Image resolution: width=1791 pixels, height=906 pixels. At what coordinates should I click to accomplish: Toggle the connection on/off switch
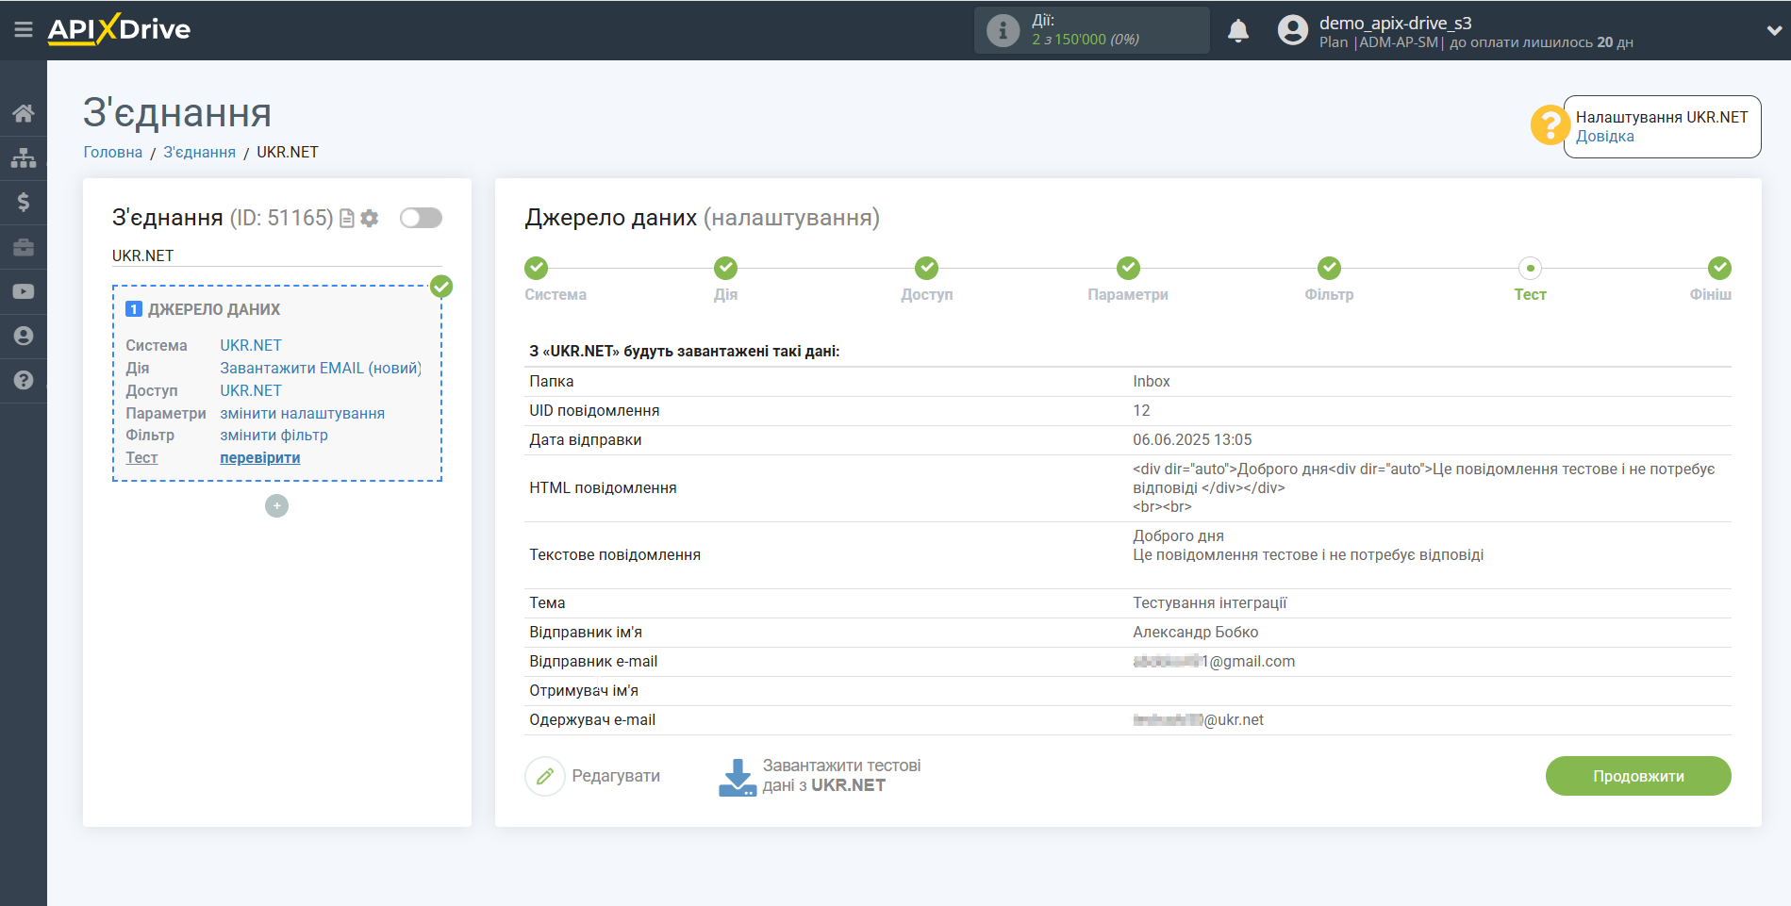pos(421,218)
